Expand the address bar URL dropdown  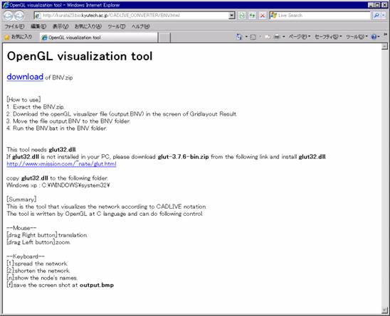(x=232, y=16)
